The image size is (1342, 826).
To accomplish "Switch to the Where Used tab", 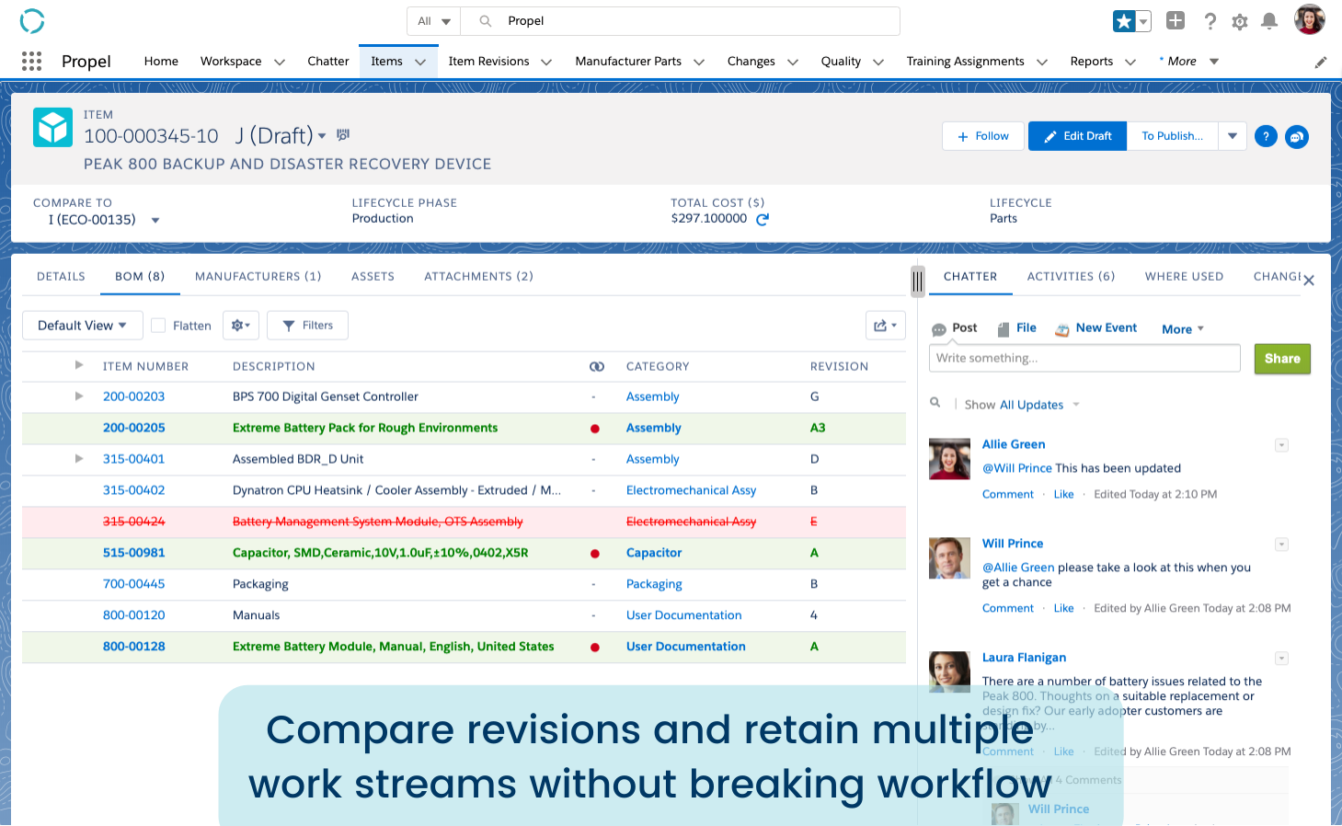I will click(1184, 277).
